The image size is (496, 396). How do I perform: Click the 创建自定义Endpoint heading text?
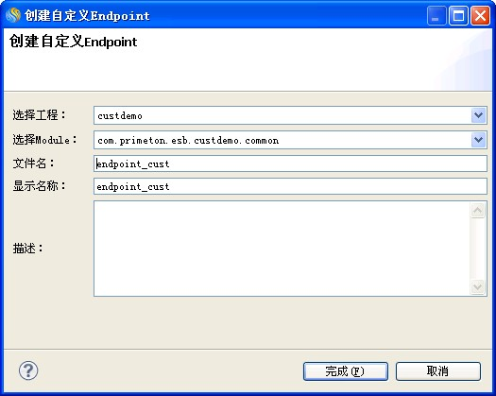73,42
